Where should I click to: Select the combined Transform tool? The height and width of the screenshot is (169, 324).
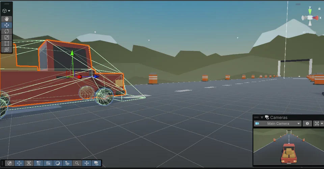[x=7, y=50]
